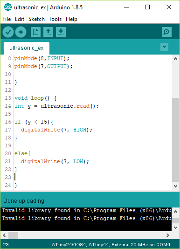Click the console horizontal scrollbar thumb
Screen dimensions: 180x249
tap(13, 235)
